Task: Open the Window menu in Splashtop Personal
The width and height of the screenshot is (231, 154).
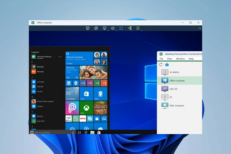Action: point(180,59)
